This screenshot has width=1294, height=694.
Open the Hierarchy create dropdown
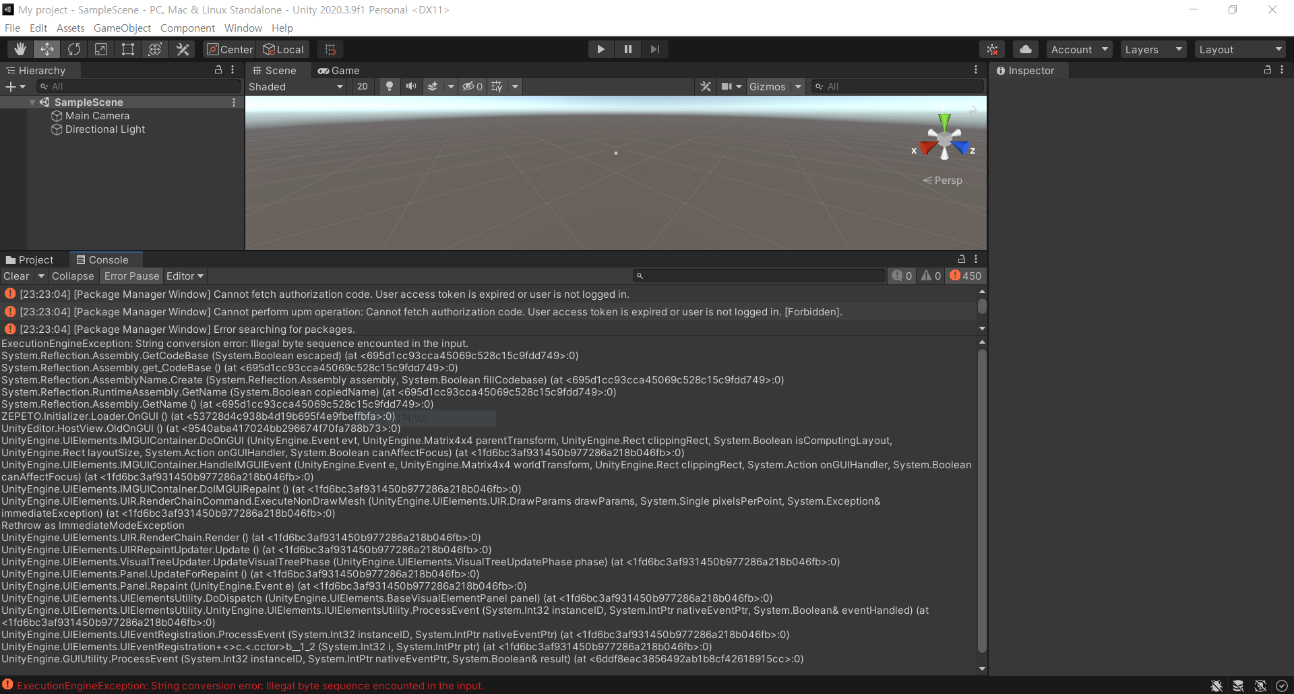tap(16, 86)
